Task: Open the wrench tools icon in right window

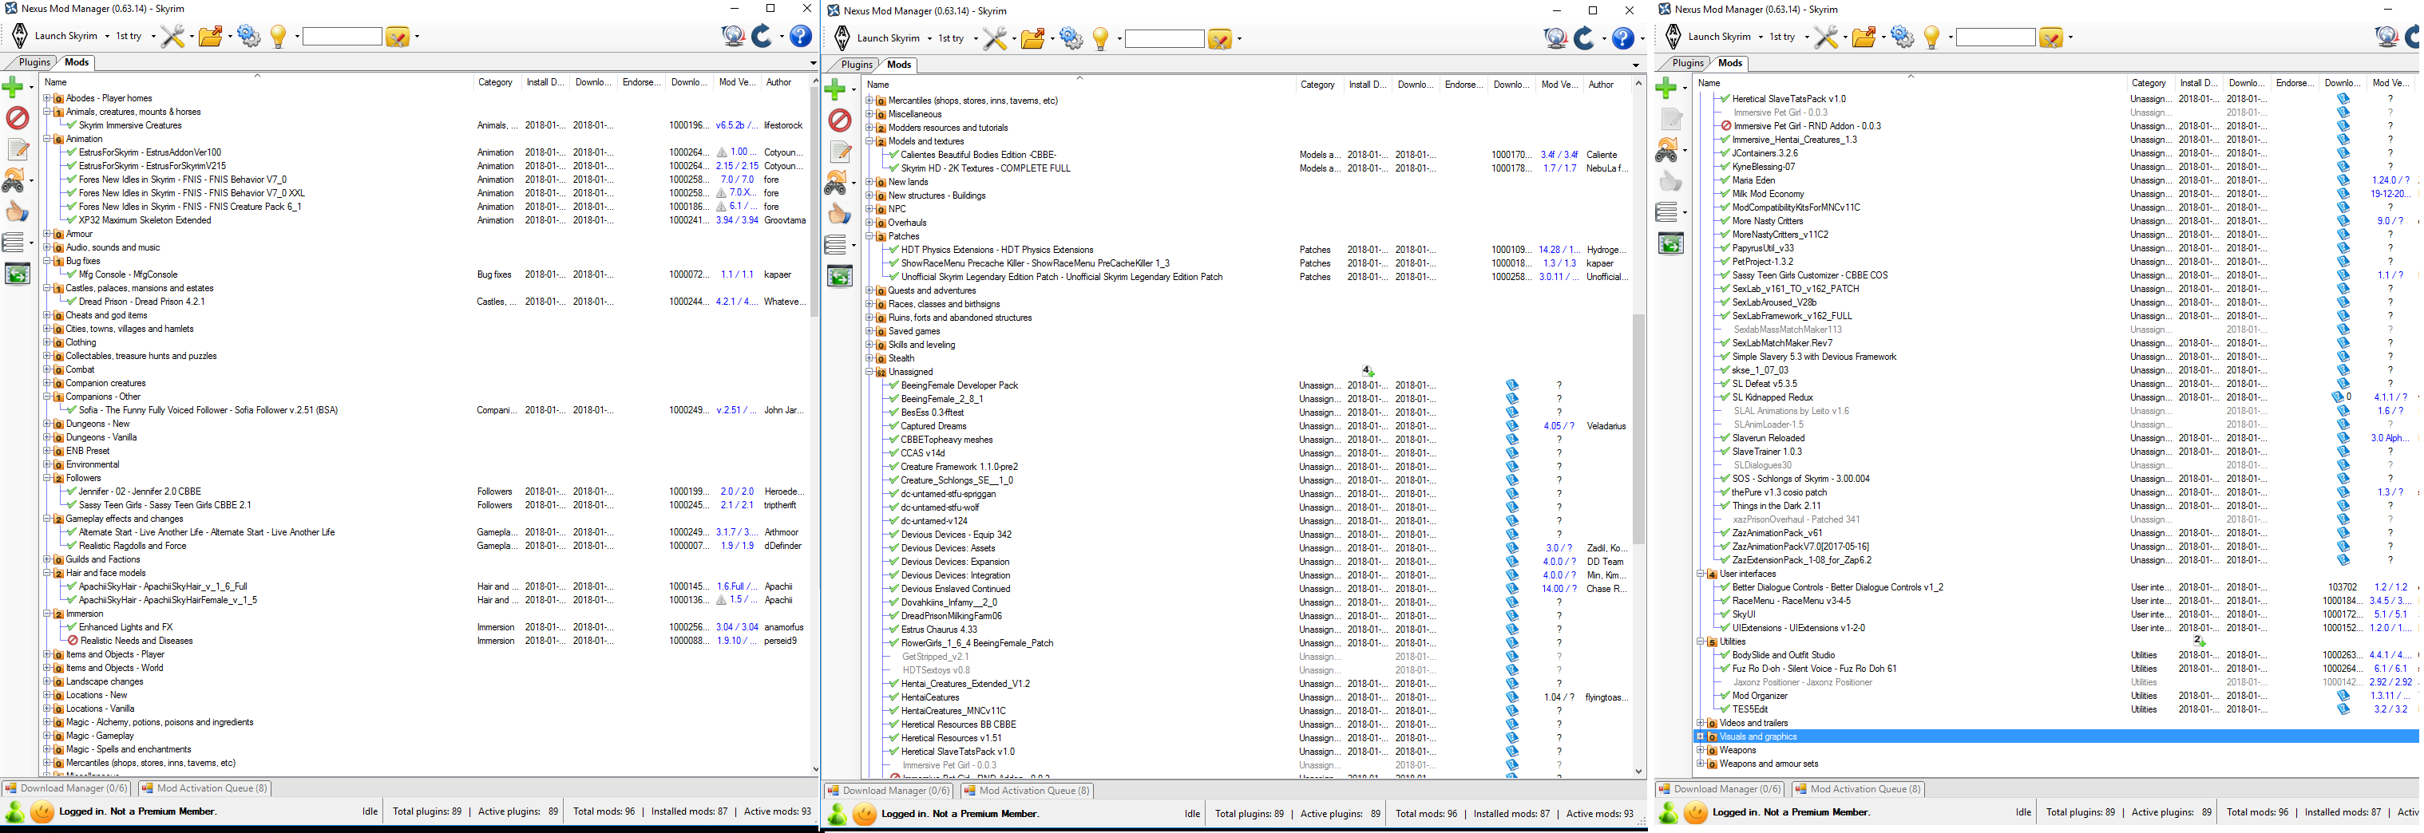Action: click(1827, 38)
